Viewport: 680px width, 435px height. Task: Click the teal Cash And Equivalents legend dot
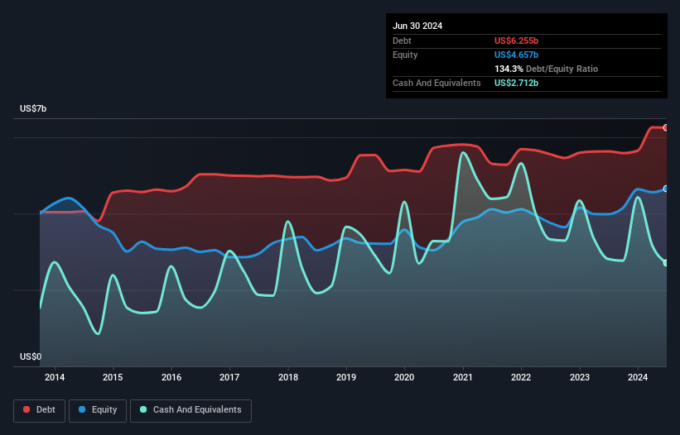143,409
